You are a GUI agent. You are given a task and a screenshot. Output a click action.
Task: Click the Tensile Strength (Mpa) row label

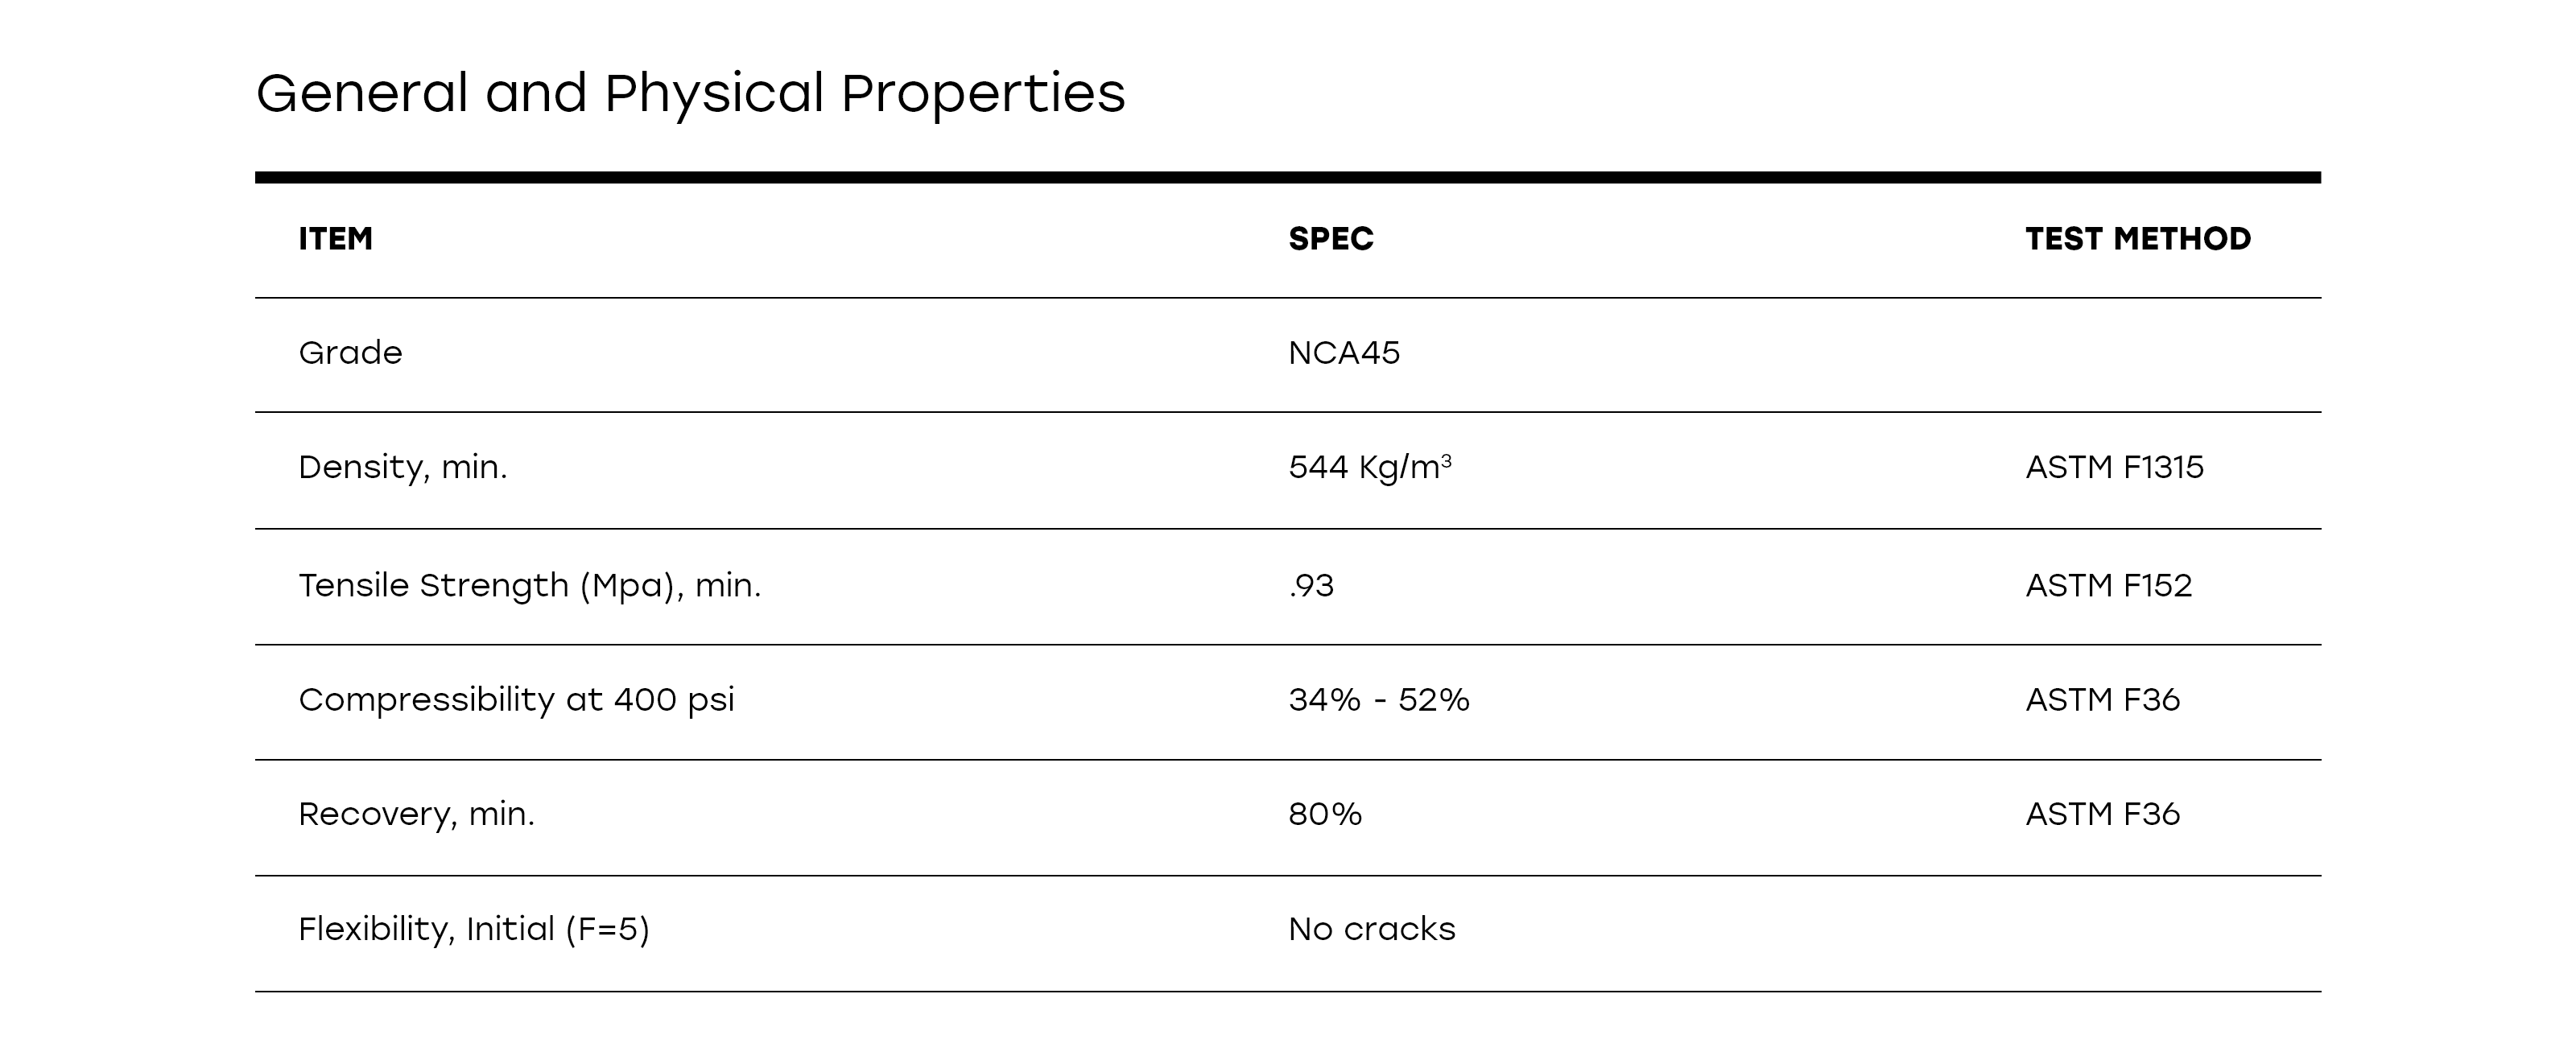[529, 585]
